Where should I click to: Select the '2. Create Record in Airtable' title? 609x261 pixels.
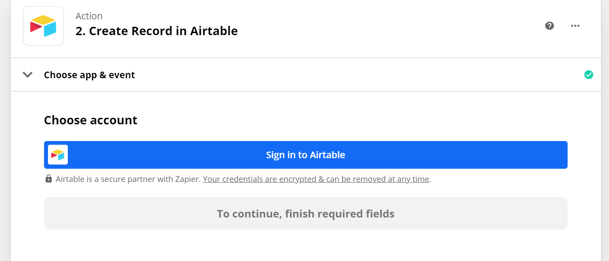tap(156, 31)
